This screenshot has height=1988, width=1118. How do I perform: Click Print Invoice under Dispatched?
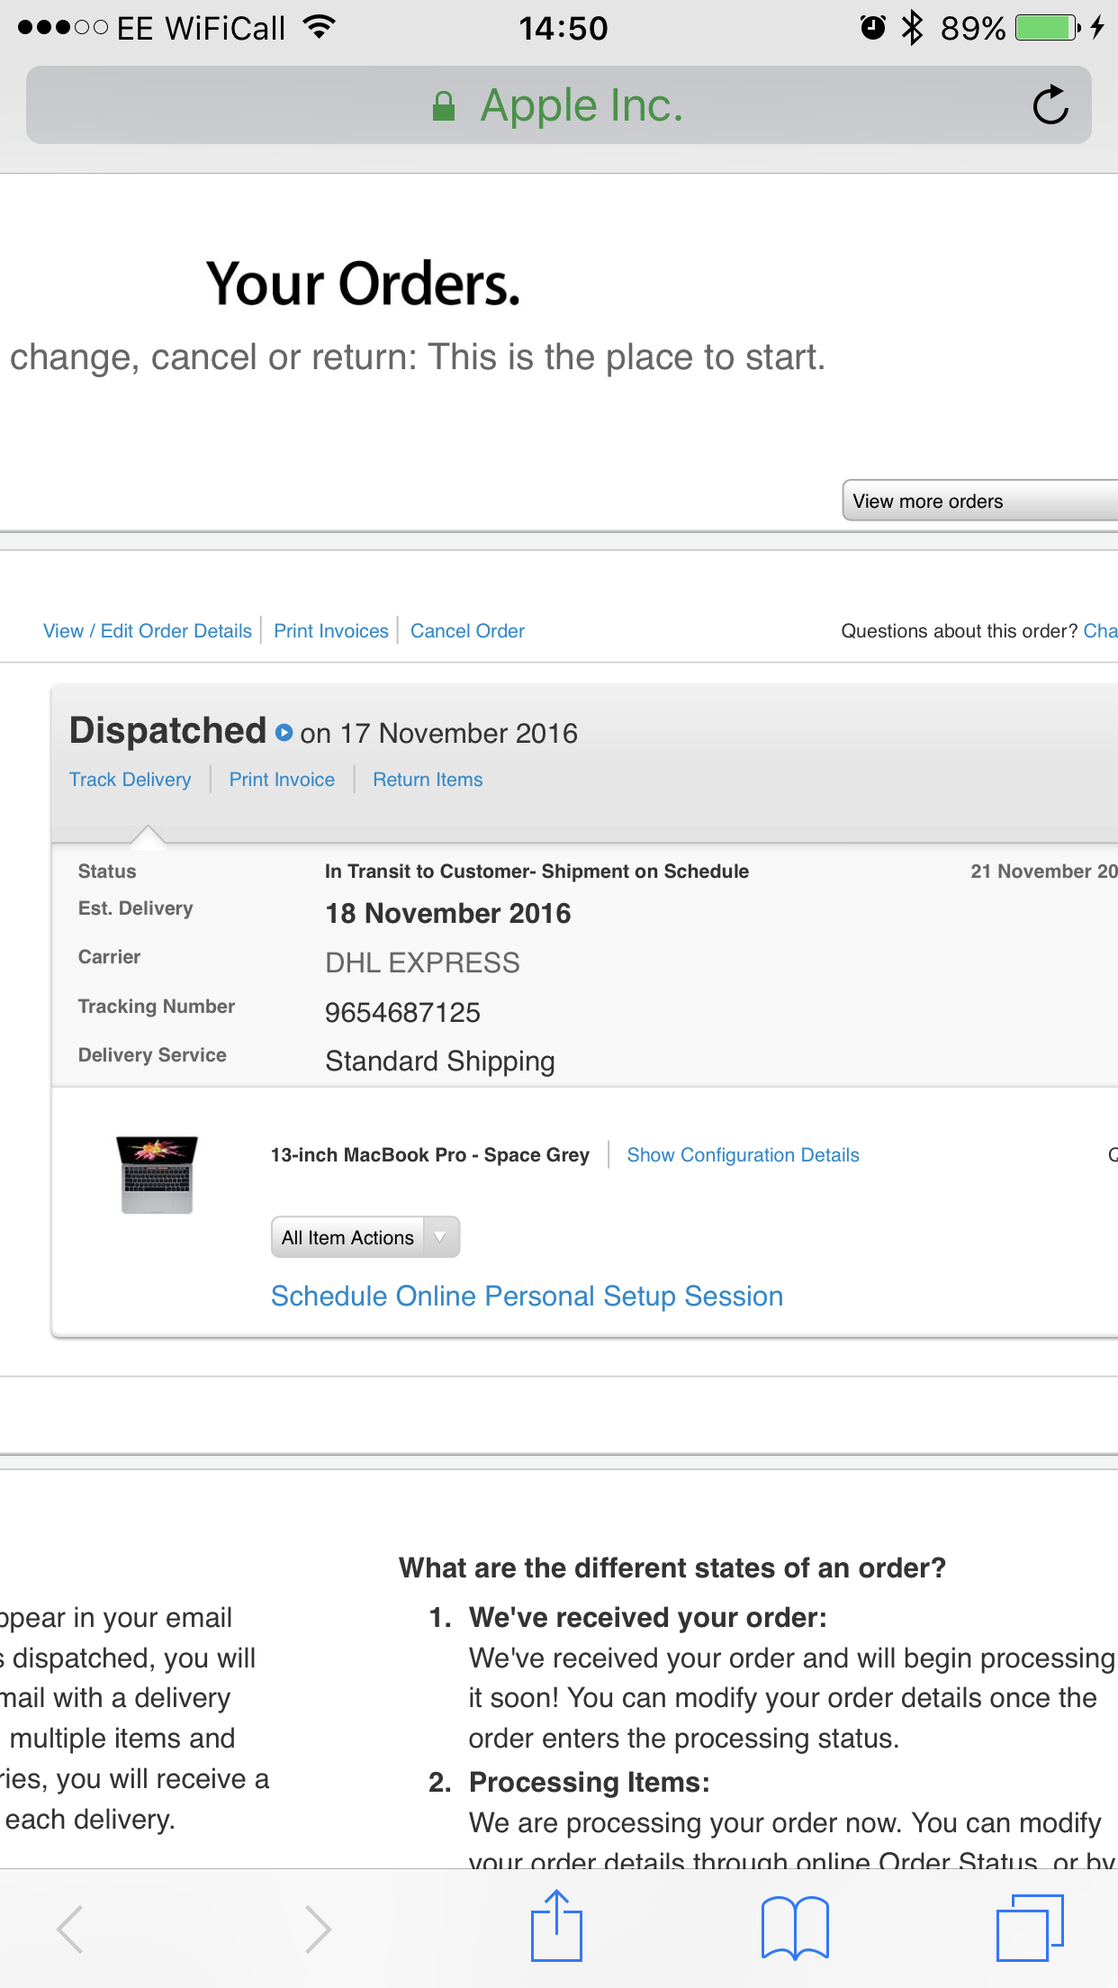tap(282, 780)
